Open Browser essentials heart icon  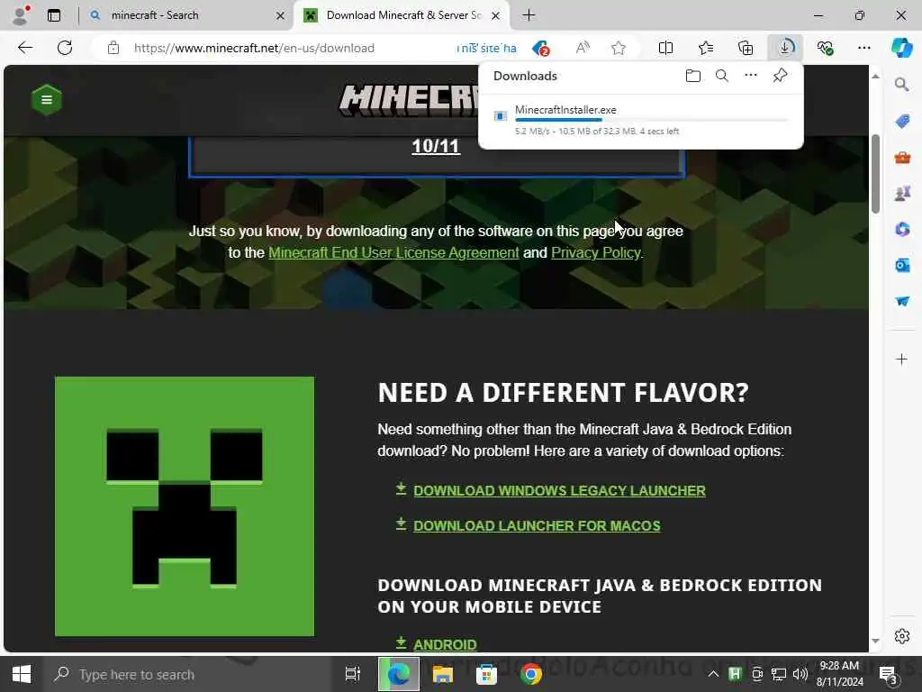(825, 48)
